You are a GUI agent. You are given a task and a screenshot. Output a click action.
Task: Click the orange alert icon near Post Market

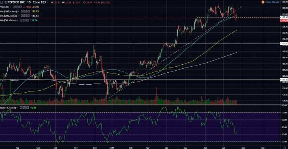point(263,2)
